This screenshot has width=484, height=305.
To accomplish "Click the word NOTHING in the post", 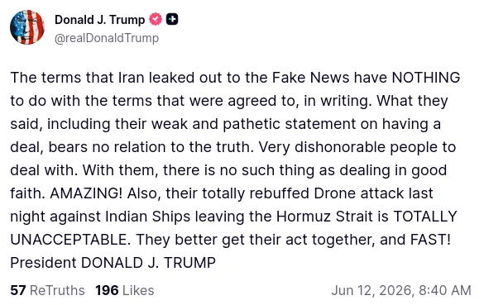I will pyautogui.click(x=426, y=78).
